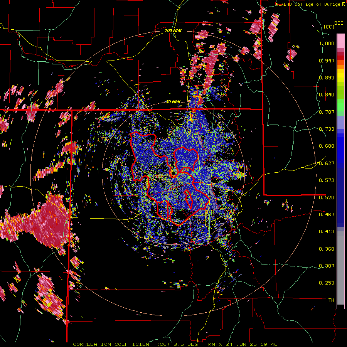Click the 0.947 value on the color scale
347x347 pixels.
(327, 61)
